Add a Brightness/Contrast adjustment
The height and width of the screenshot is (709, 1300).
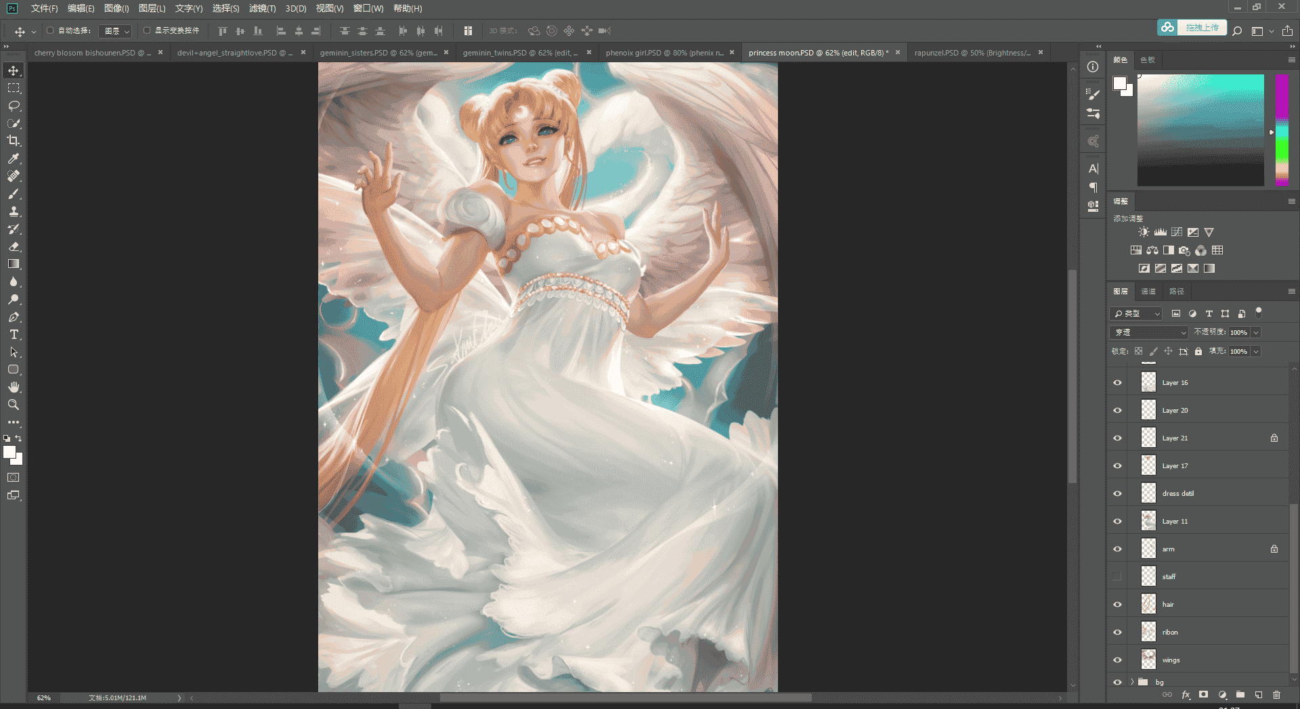pos(1144,232)
